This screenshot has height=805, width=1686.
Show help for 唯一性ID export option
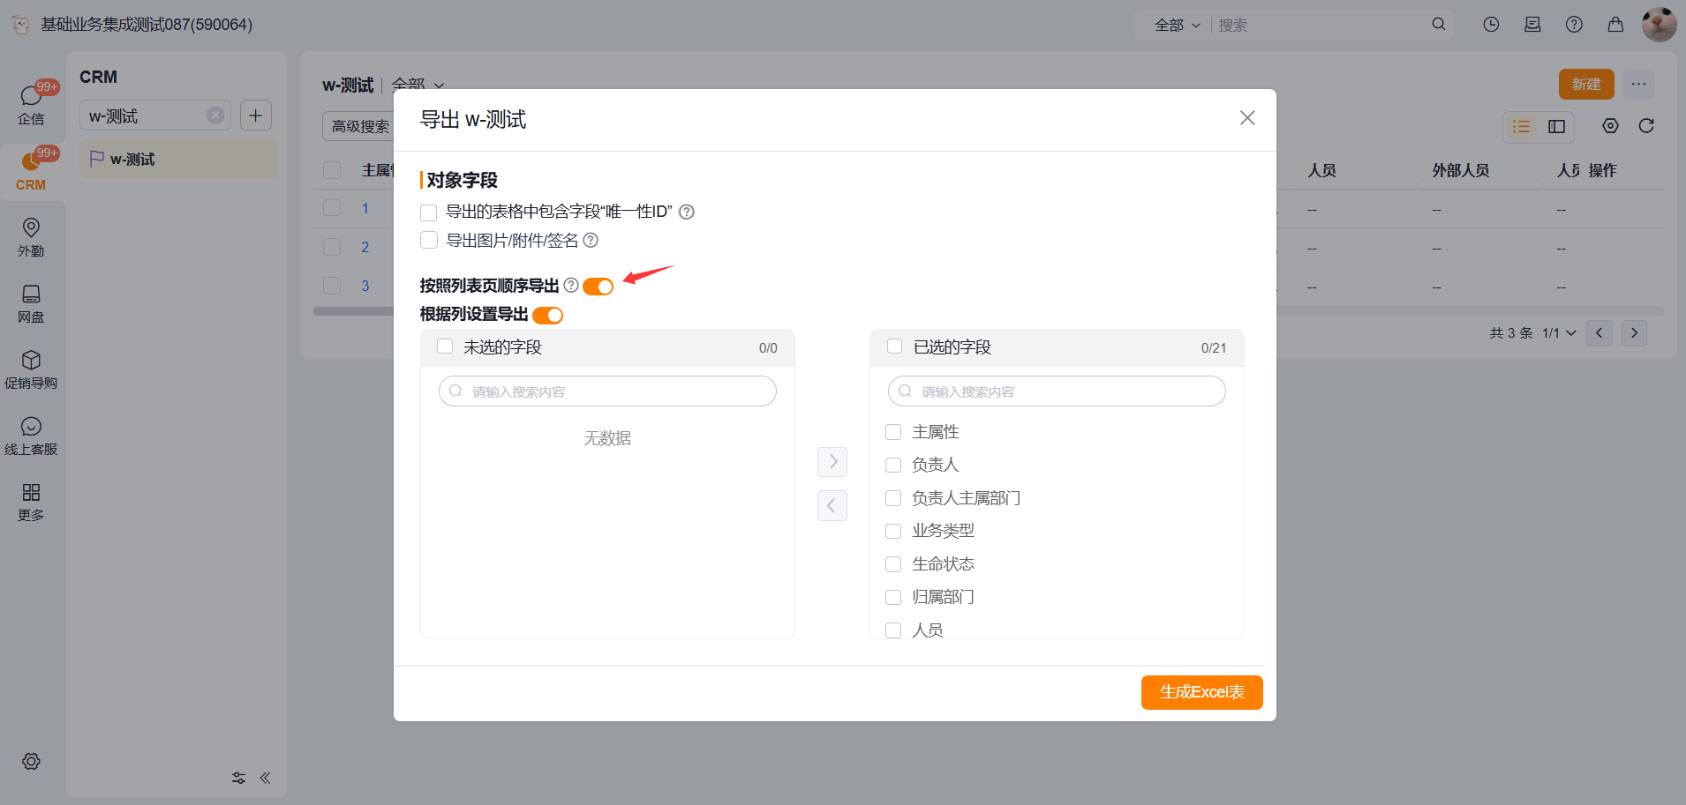(x=687, y=212)
